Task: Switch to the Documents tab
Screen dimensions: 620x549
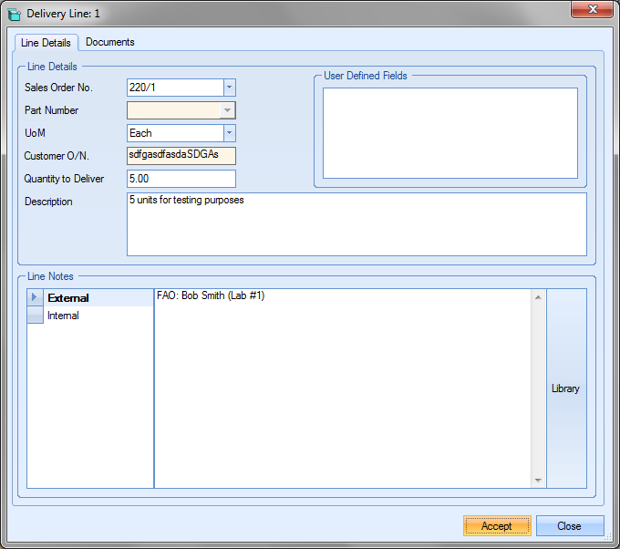Action: (x=109, y=42)
